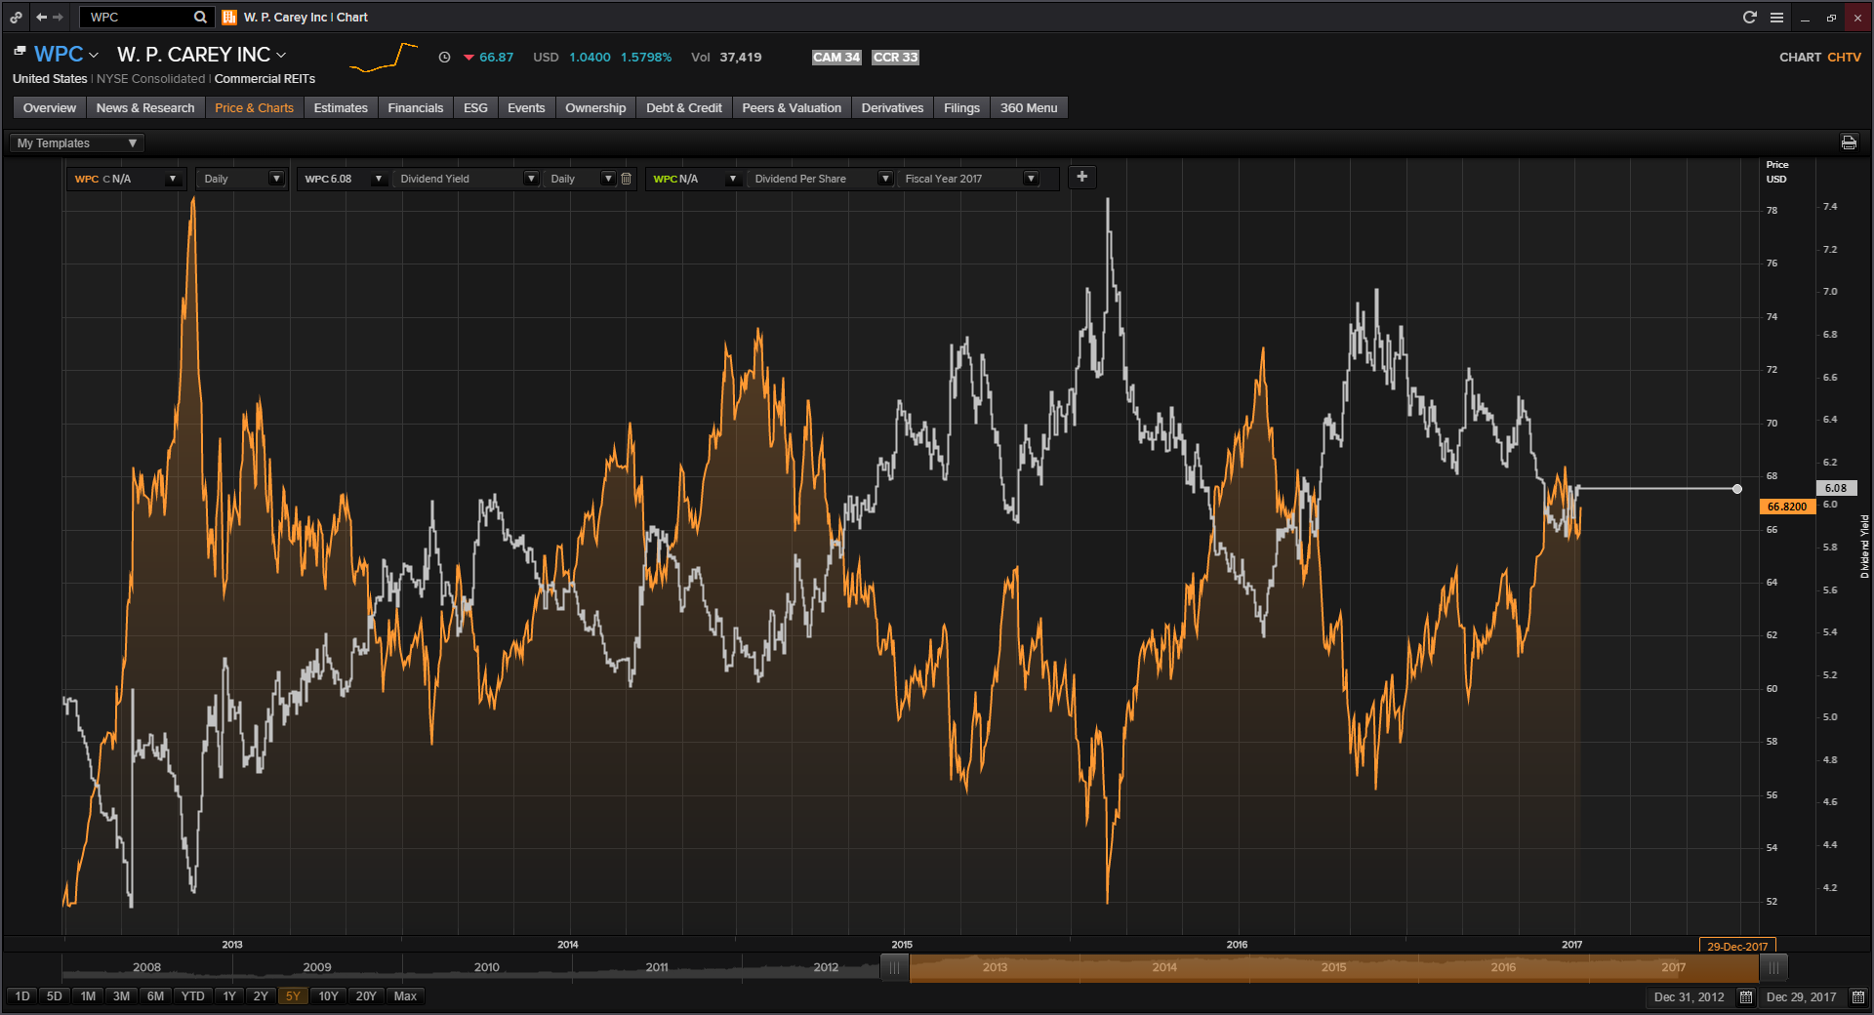The image size is (1874, 1015).
Task: Select the 20Y time range
Action: point(366,996)
